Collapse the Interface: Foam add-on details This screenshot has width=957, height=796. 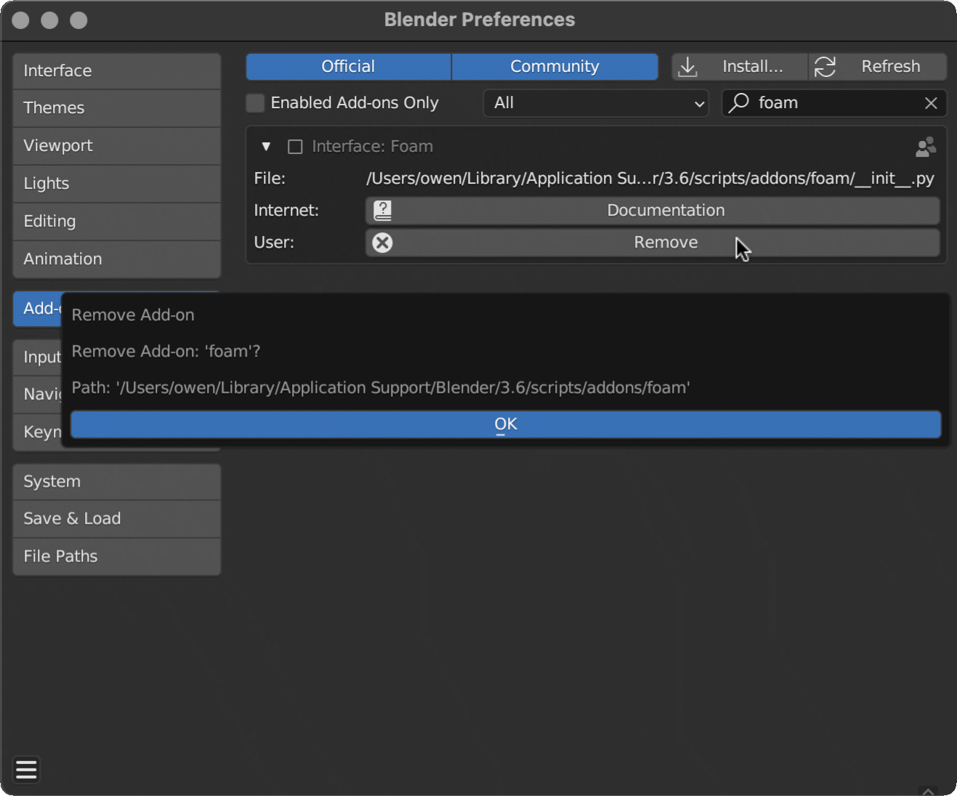pyautogui.click(x=266, y=147)
